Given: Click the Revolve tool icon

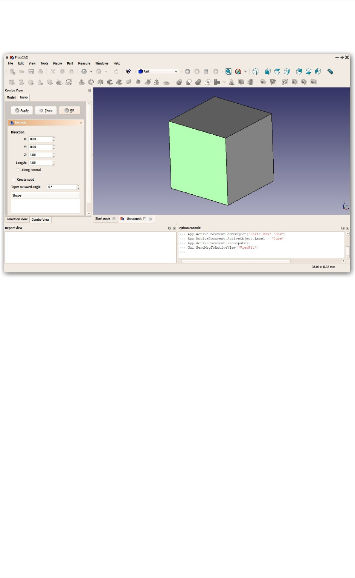Looking at the screenshot, I should tap(91, 82).
